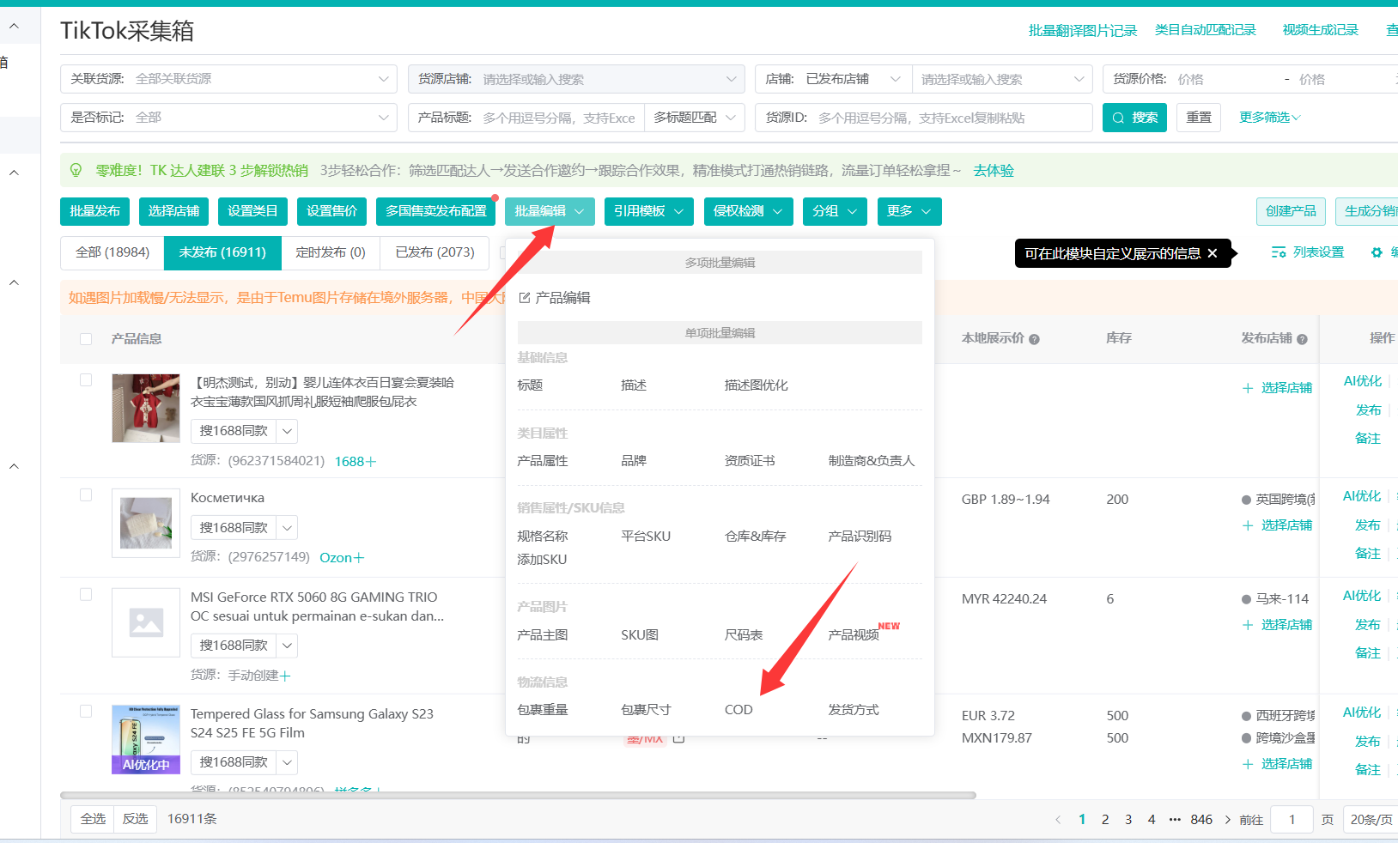Click the search magnifier button 搜索
The image size is (1398, 843).
pos(1134,118)
